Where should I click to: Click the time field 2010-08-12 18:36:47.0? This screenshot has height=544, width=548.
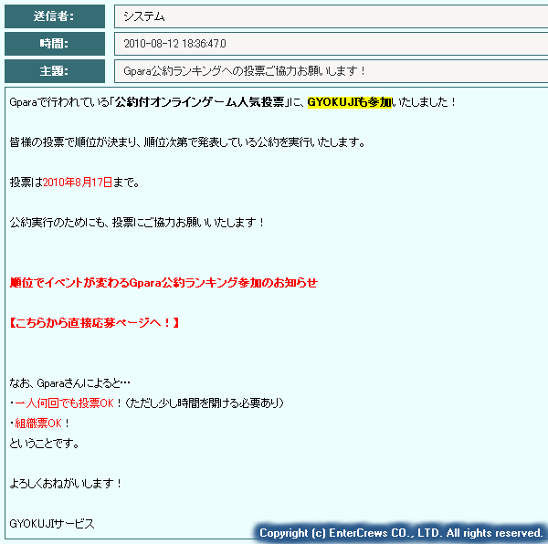[331, 44]
